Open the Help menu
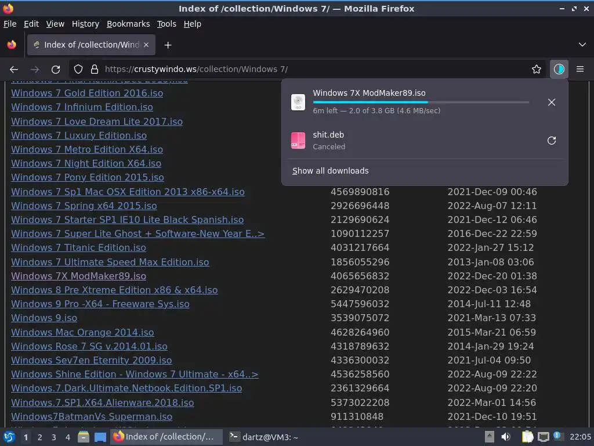This screenshot has height=446, width=594. click(x=193, y=24)
